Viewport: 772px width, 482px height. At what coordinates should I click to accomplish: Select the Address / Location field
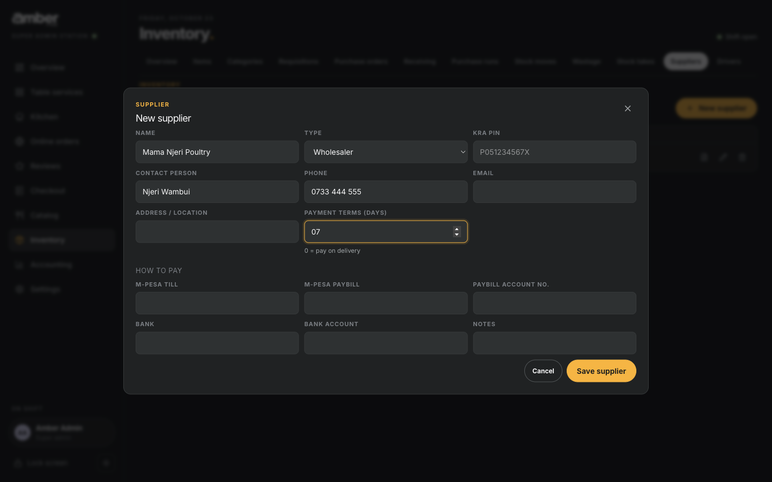(x=217, y=232)
